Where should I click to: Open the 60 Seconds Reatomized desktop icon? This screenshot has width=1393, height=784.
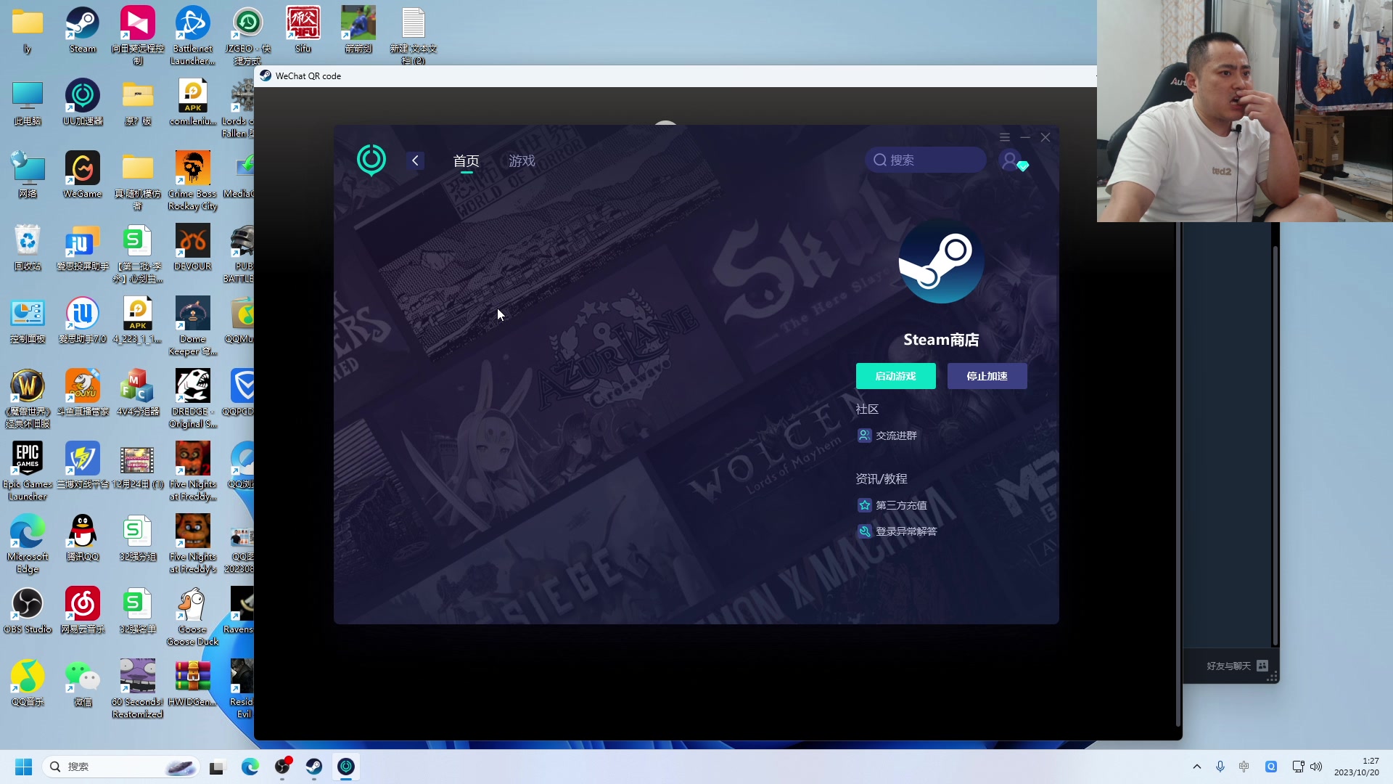point(137,688)
